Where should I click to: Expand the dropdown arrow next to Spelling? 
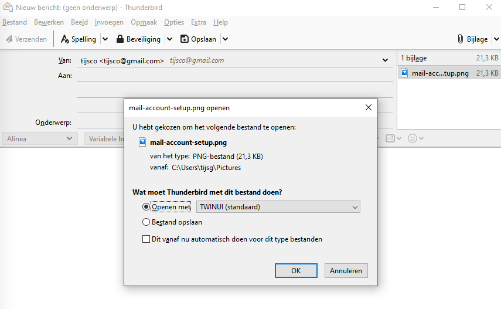point(105,39)
